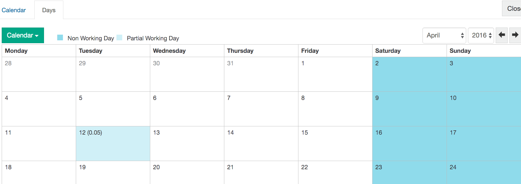The height and width of the screenshot is (184, 521).
Task: Select the partial working day 12 (0.05)
Action: (113, 143)
